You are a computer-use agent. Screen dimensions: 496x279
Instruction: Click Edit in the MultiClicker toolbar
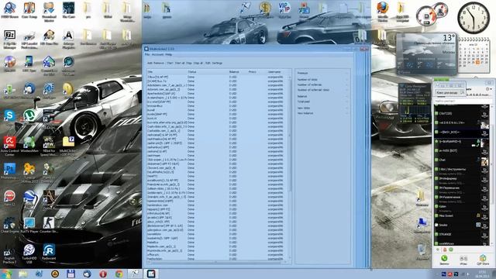tap(208, 63)
